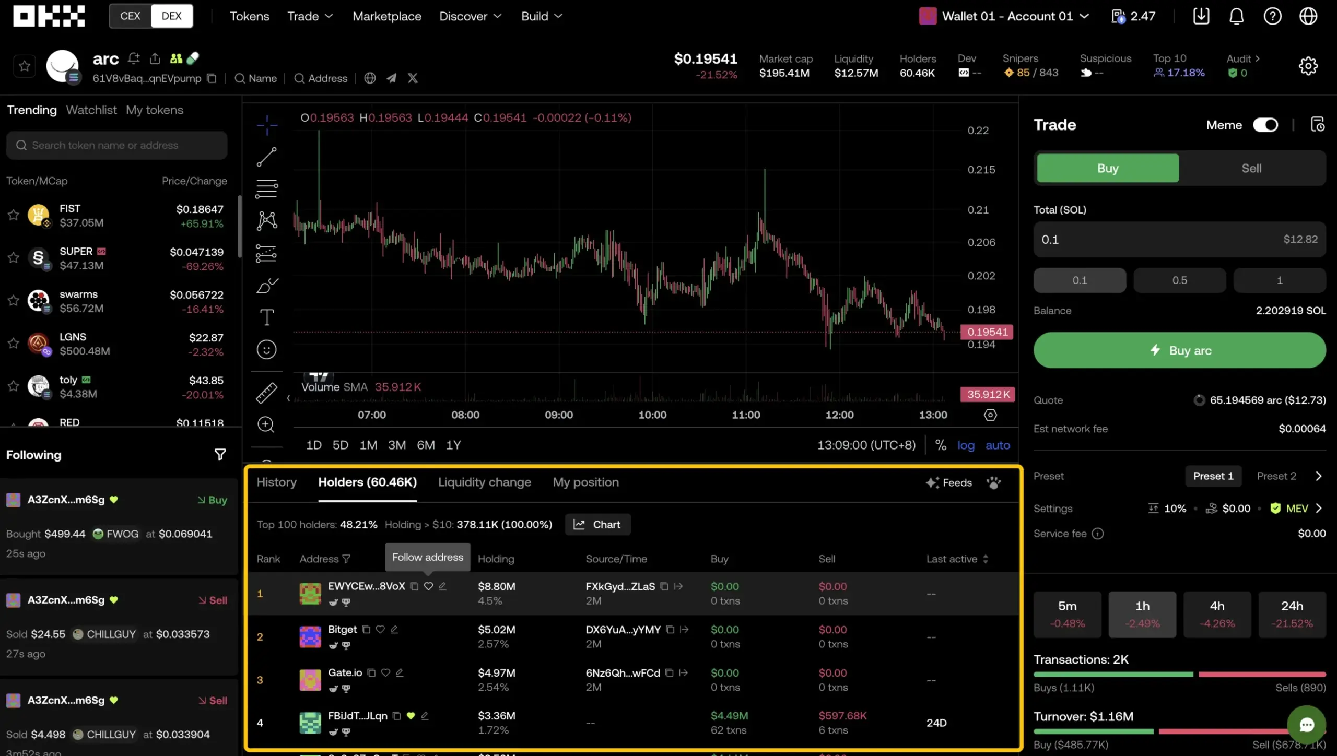Screen dimensions: 1337x756
Task: Activate the chart zoom-in magnifier
Action: pos(266,424)
